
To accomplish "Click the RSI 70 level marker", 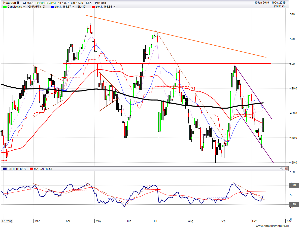I will 294,185.
